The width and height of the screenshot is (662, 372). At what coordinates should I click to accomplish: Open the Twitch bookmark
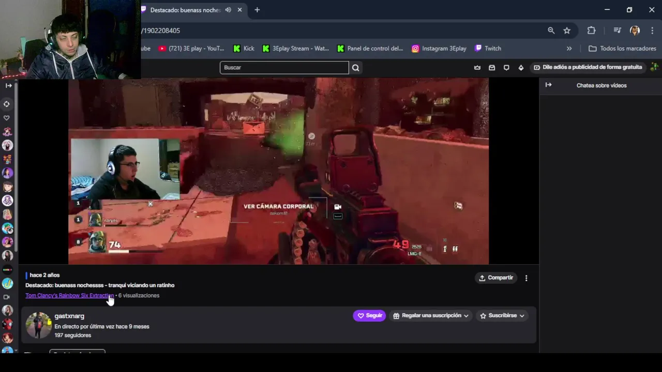[488, 49]
